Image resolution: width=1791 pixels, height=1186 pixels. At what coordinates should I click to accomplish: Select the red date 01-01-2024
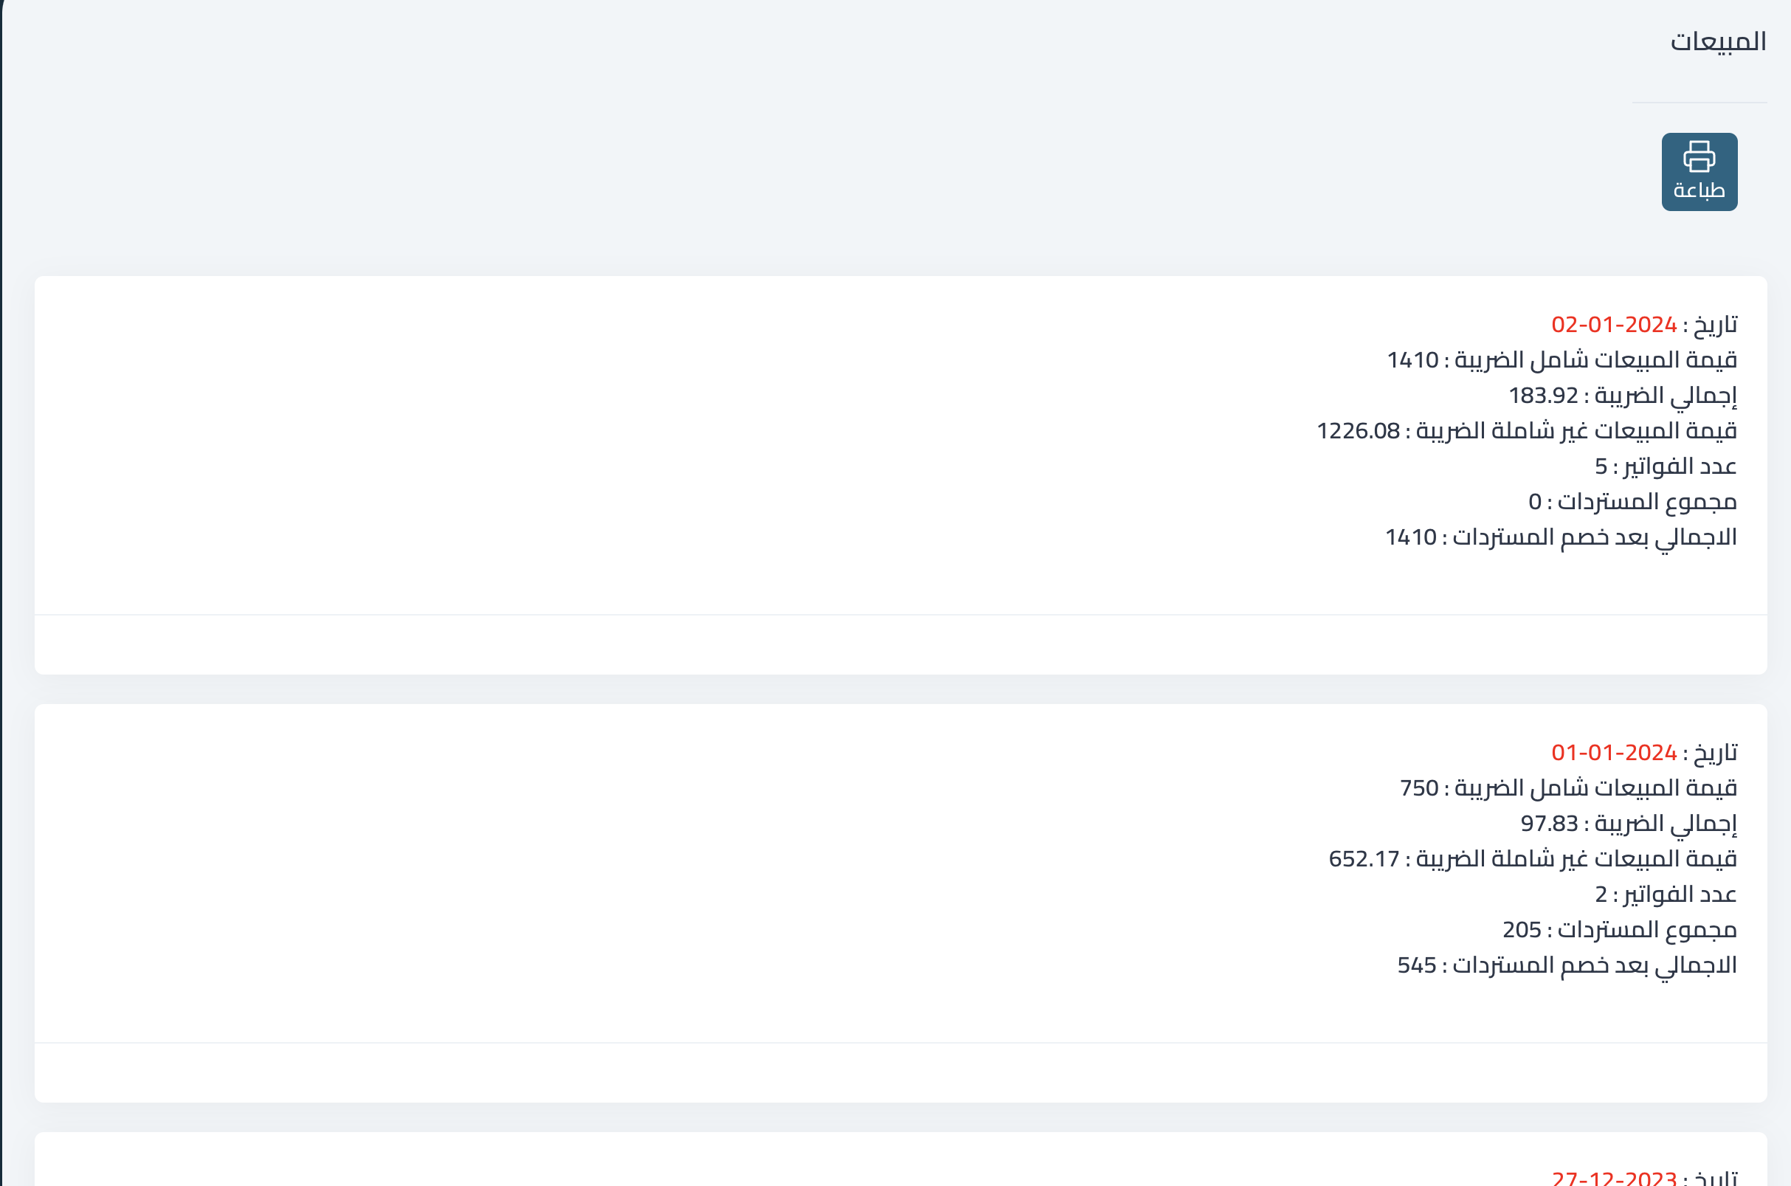point(1614,753)
